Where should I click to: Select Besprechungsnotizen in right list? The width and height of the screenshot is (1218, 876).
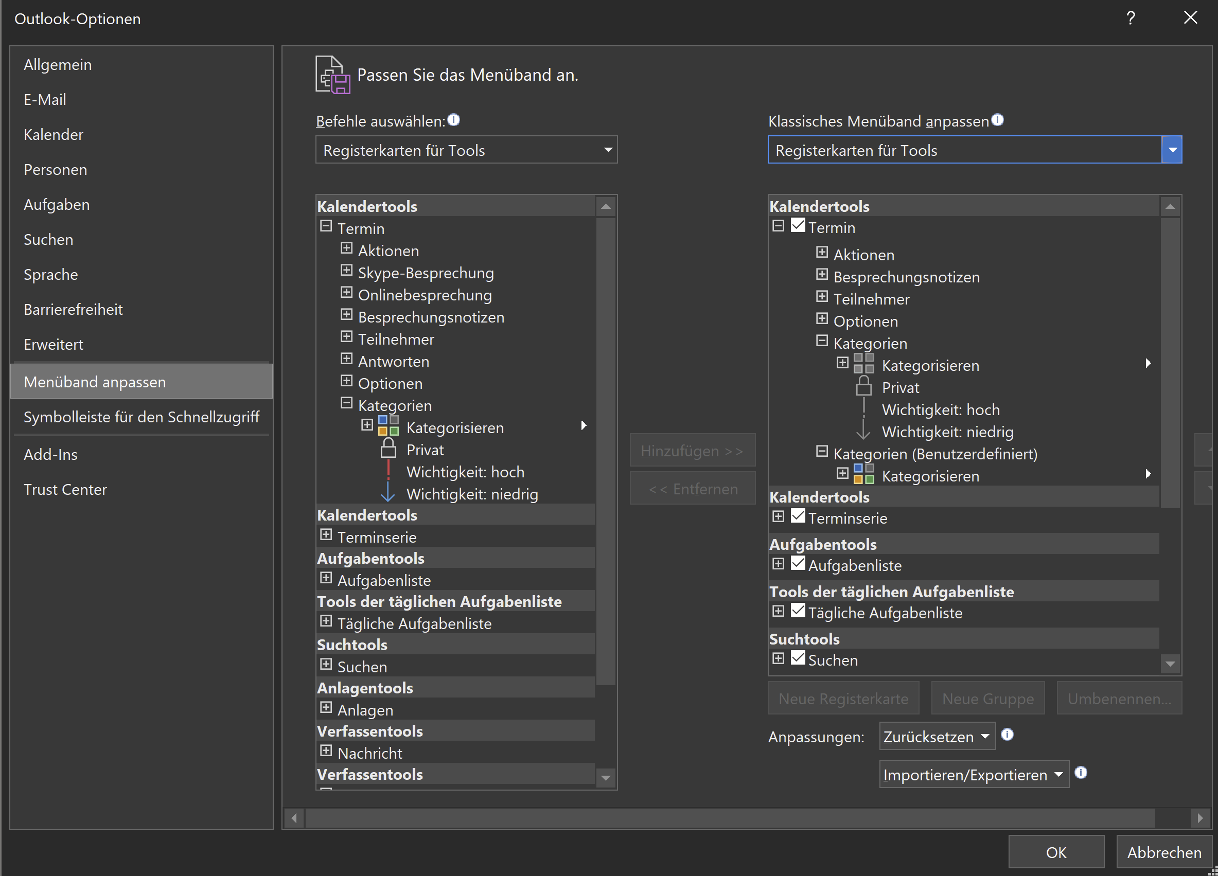pyautogui.click(x=906, y=277)
